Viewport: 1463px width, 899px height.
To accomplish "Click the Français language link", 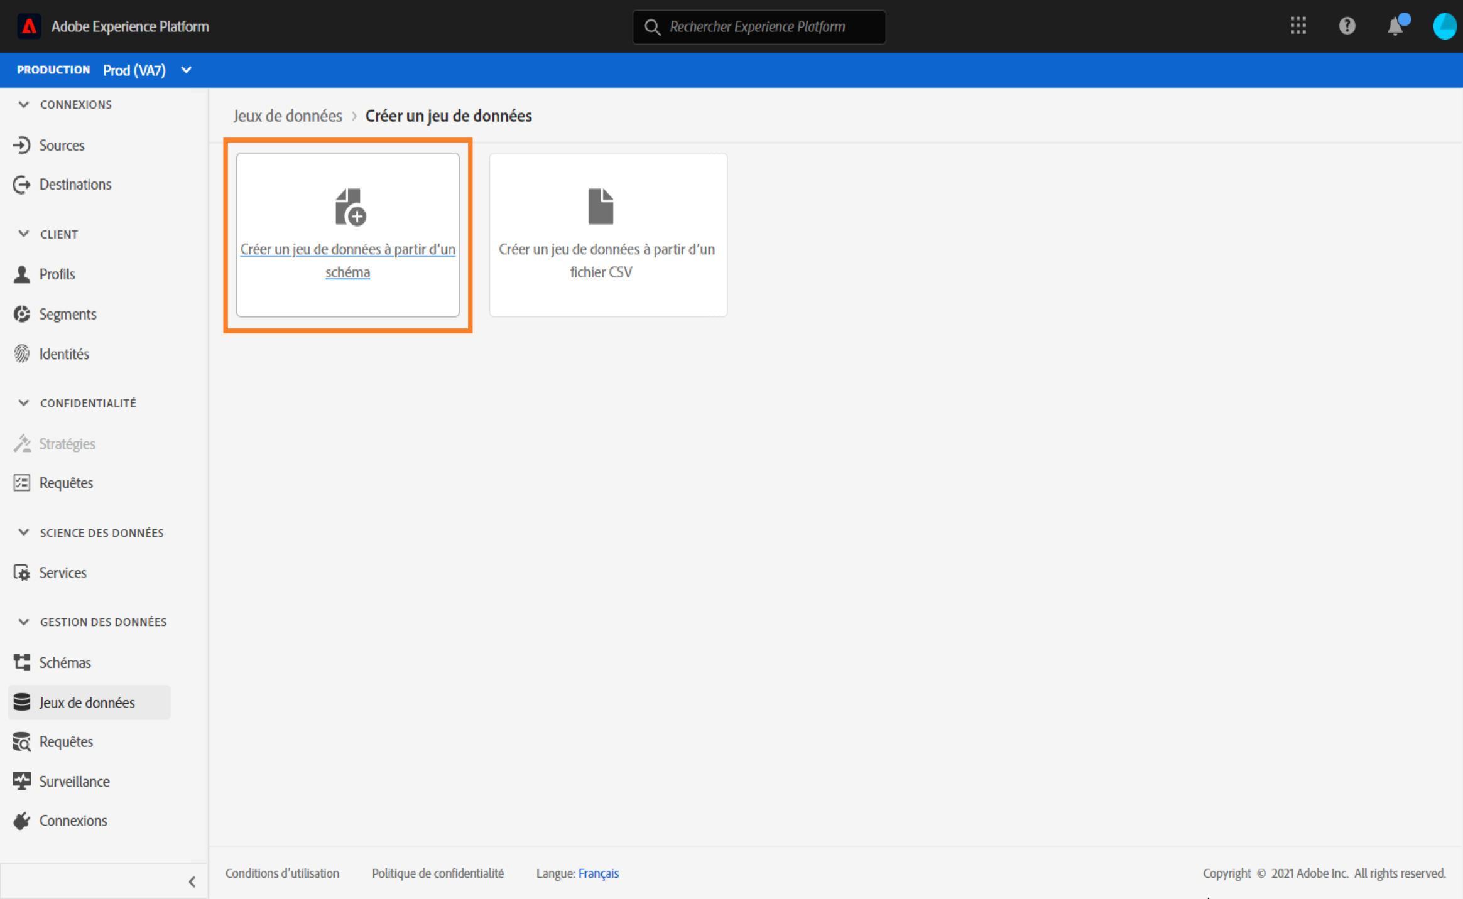I will pos(598,873).
